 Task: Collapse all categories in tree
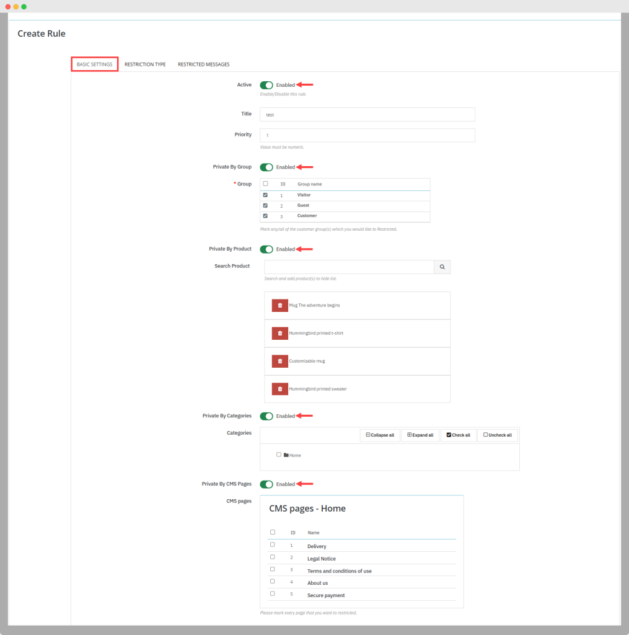pos(380,435)
